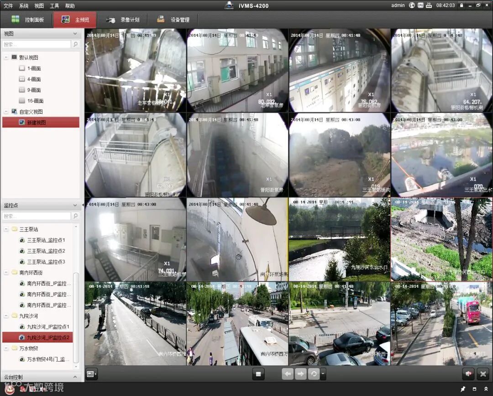Open the 帮助 menu
This screenshot has height=396, width=493.
coord(70,5)
